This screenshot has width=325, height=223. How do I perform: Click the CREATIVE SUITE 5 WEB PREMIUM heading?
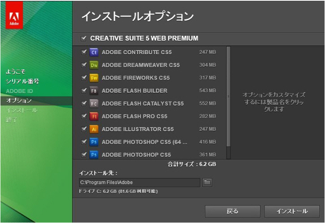(144, 39)
